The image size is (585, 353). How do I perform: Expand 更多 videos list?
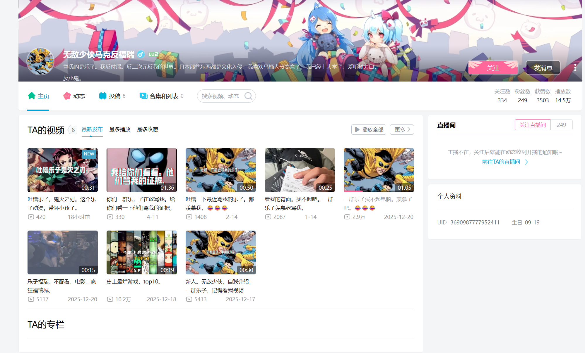(402, 129)
